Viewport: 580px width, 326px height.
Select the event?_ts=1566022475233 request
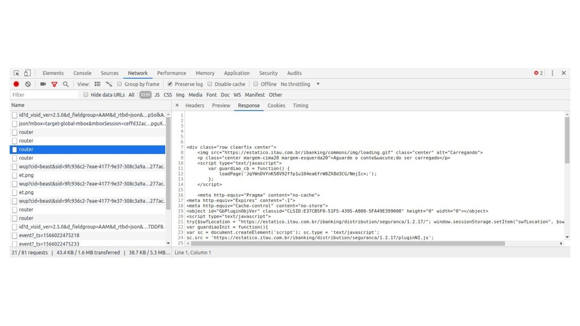(x=88, y=244)
